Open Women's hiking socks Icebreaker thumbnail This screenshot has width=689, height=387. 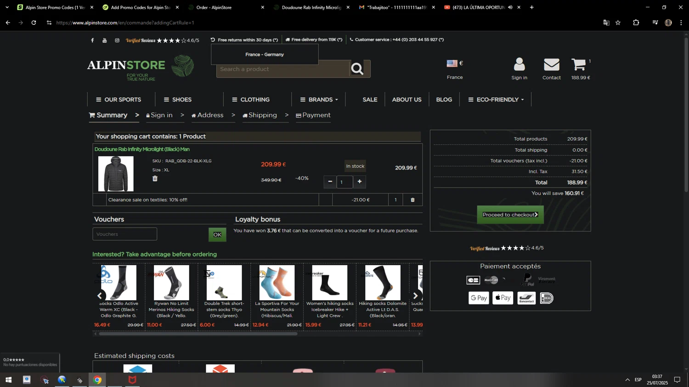[330, 282]
